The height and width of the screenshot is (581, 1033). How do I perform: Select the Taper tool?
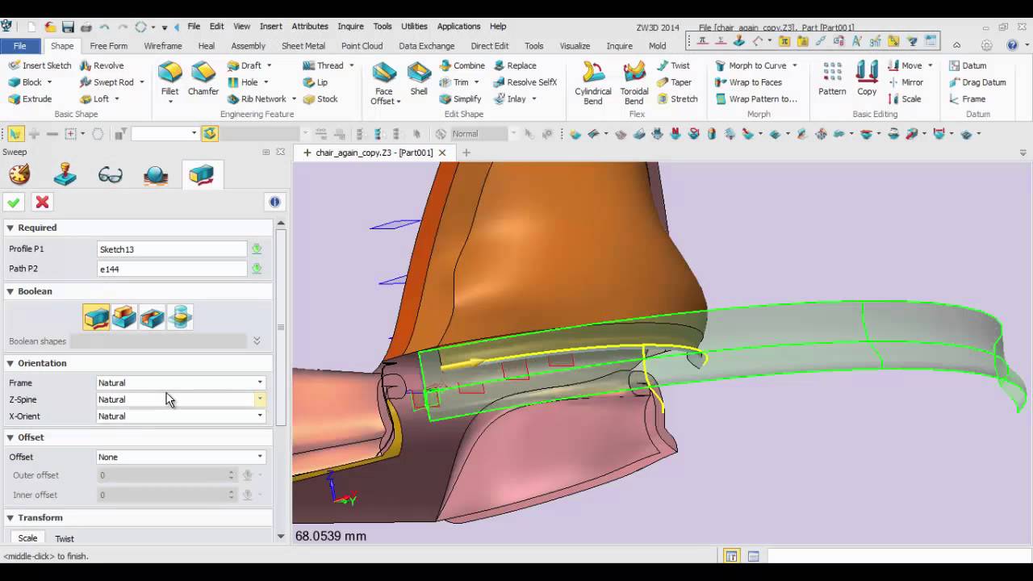[674, 82]
